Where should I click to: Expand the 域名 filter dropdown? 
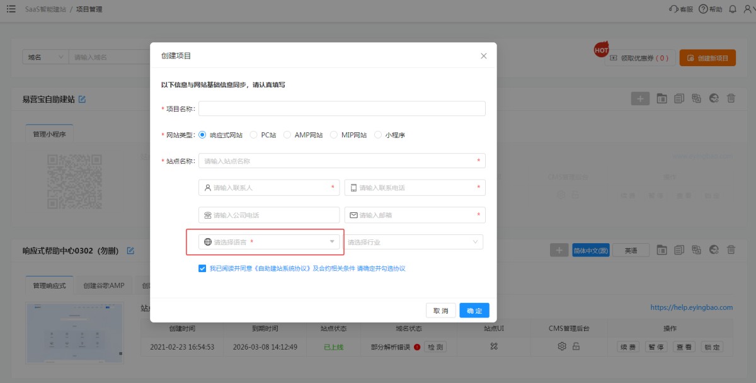pos(45,57)
